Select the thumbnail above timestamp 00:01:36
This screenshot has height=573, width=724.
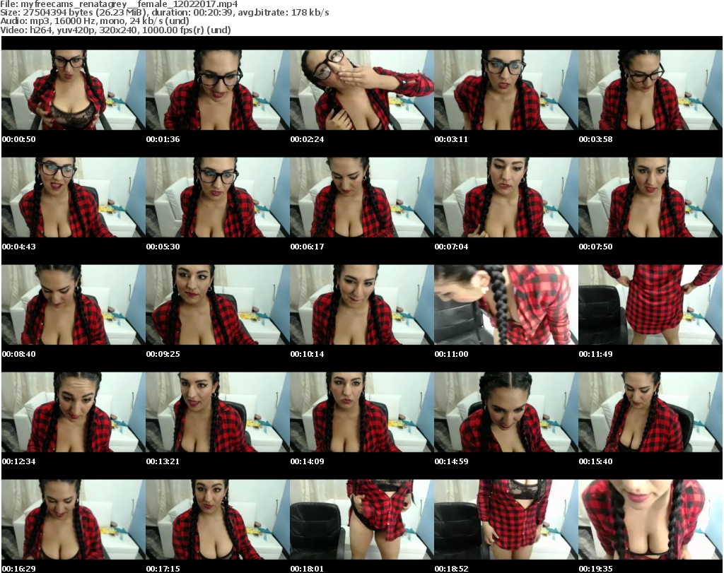[218, 90]
